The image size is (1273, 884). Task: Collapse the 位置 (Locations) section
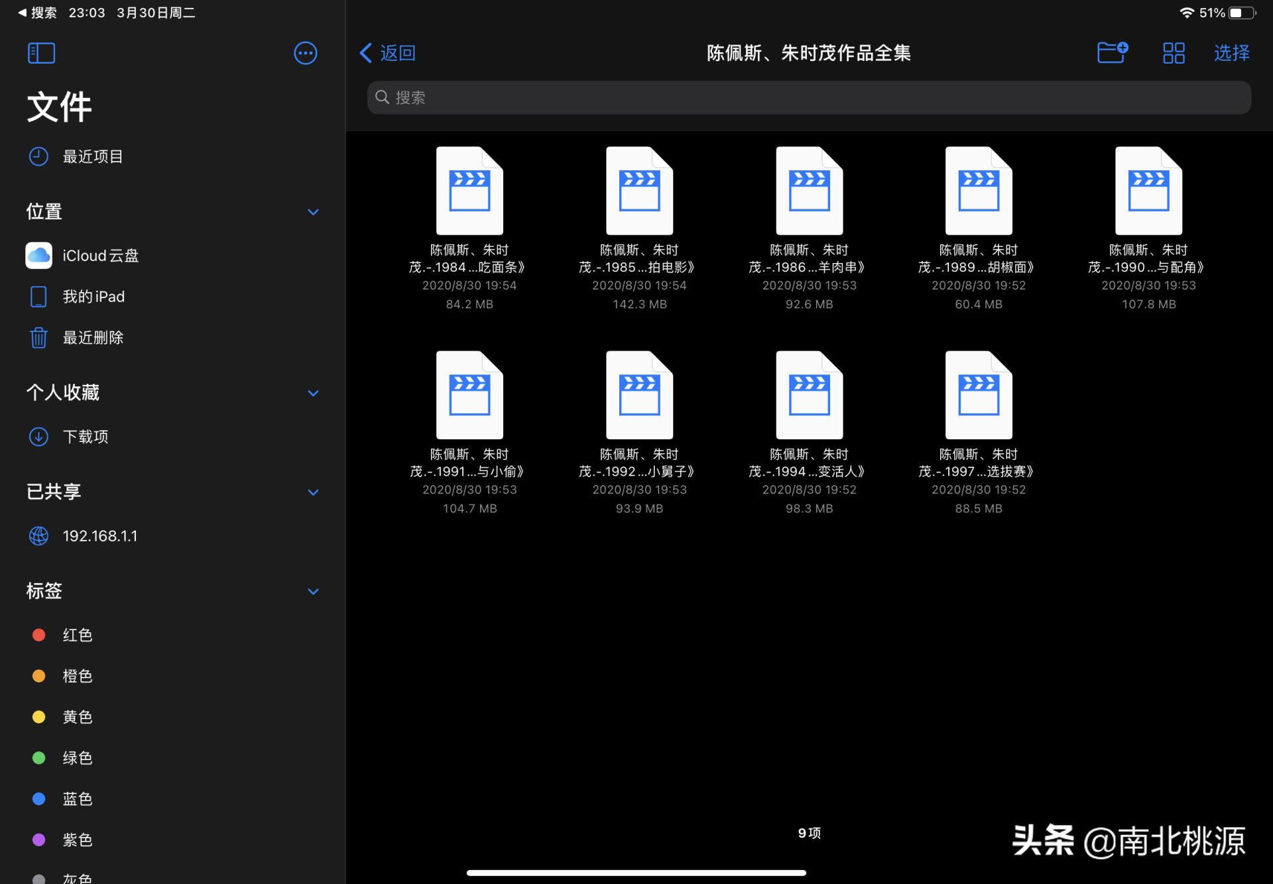click(313, 211)
